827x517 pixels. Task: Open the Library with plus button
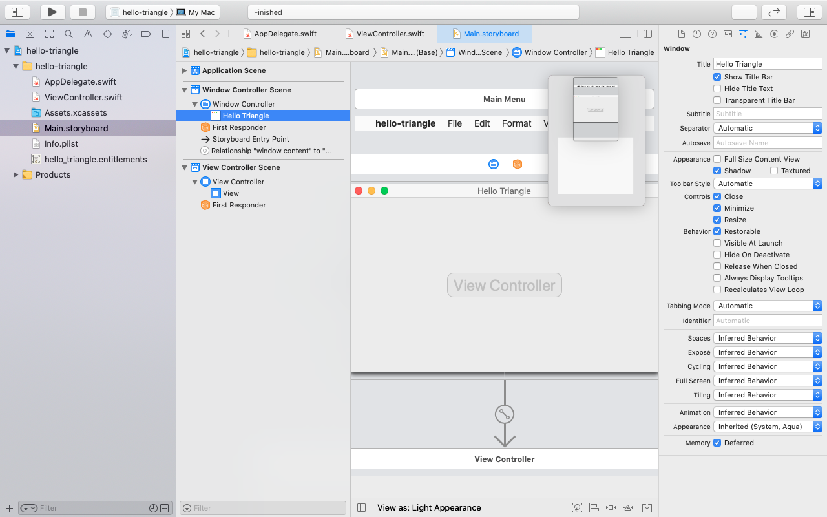(744, 12)
